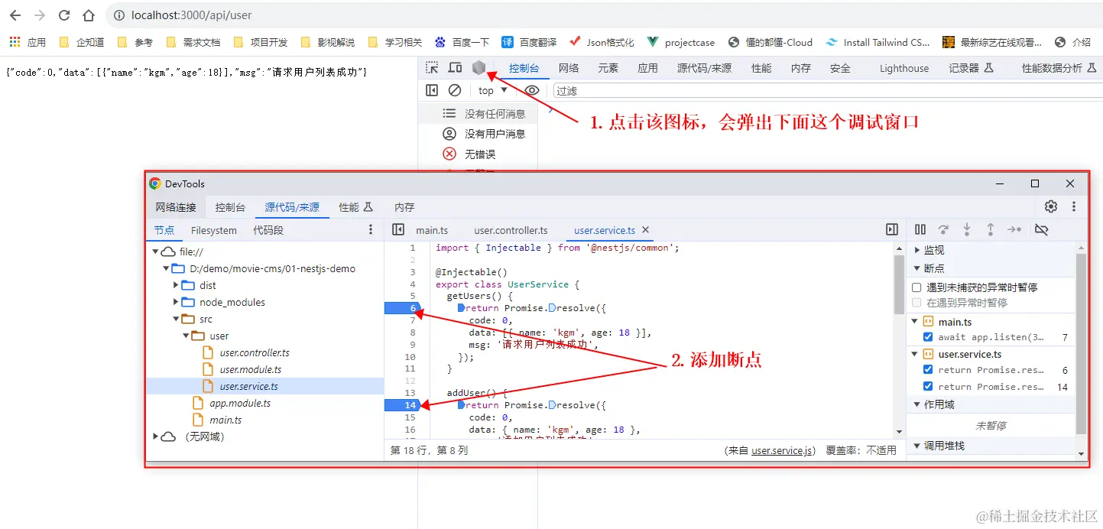This screenshot has height=529, width=1103.
Task: Click the browser forward arrow
Action: click(x=40, y=15)
